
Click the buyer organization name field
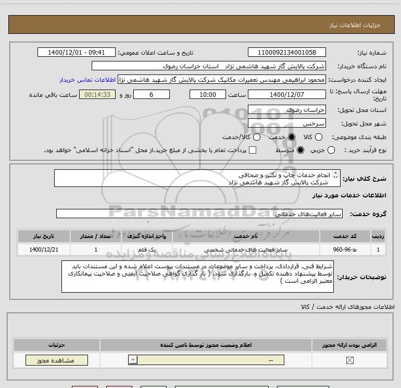pos(209,66)
